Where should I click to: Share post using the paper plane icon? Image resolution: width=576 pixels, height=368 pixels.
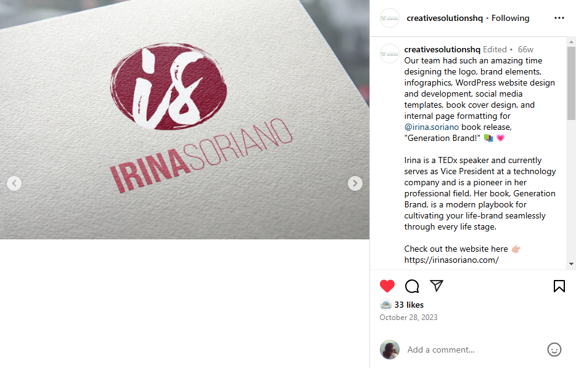[437, 286]
